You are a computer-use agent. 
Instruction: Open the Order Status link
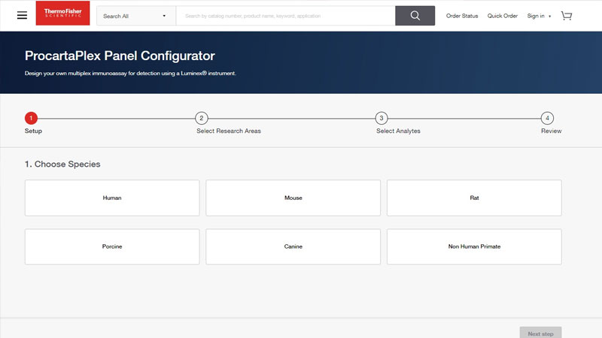(462, 16)
